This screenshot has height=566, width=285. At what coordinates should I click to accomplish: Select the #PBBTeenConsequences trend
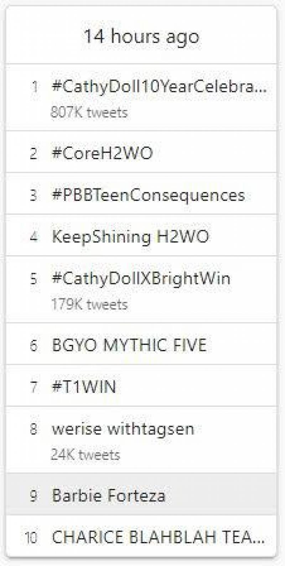click(x=148, y=195)
